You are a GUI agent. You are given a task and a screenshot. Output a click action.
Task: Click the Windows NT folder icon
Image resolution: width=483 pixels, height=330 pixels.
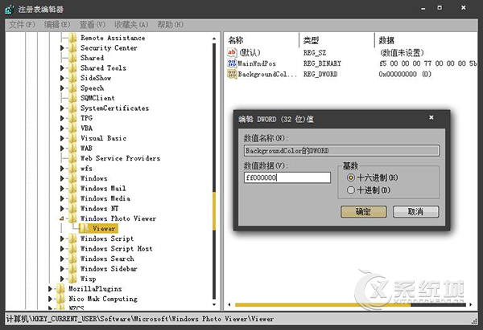click(72, 209)
